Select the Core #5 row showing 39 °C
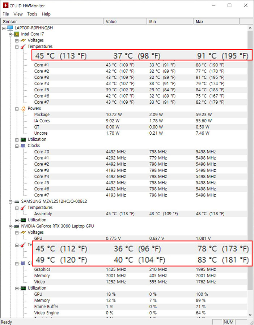The width and height of the screenshot is (254, 325). (140, 90)
